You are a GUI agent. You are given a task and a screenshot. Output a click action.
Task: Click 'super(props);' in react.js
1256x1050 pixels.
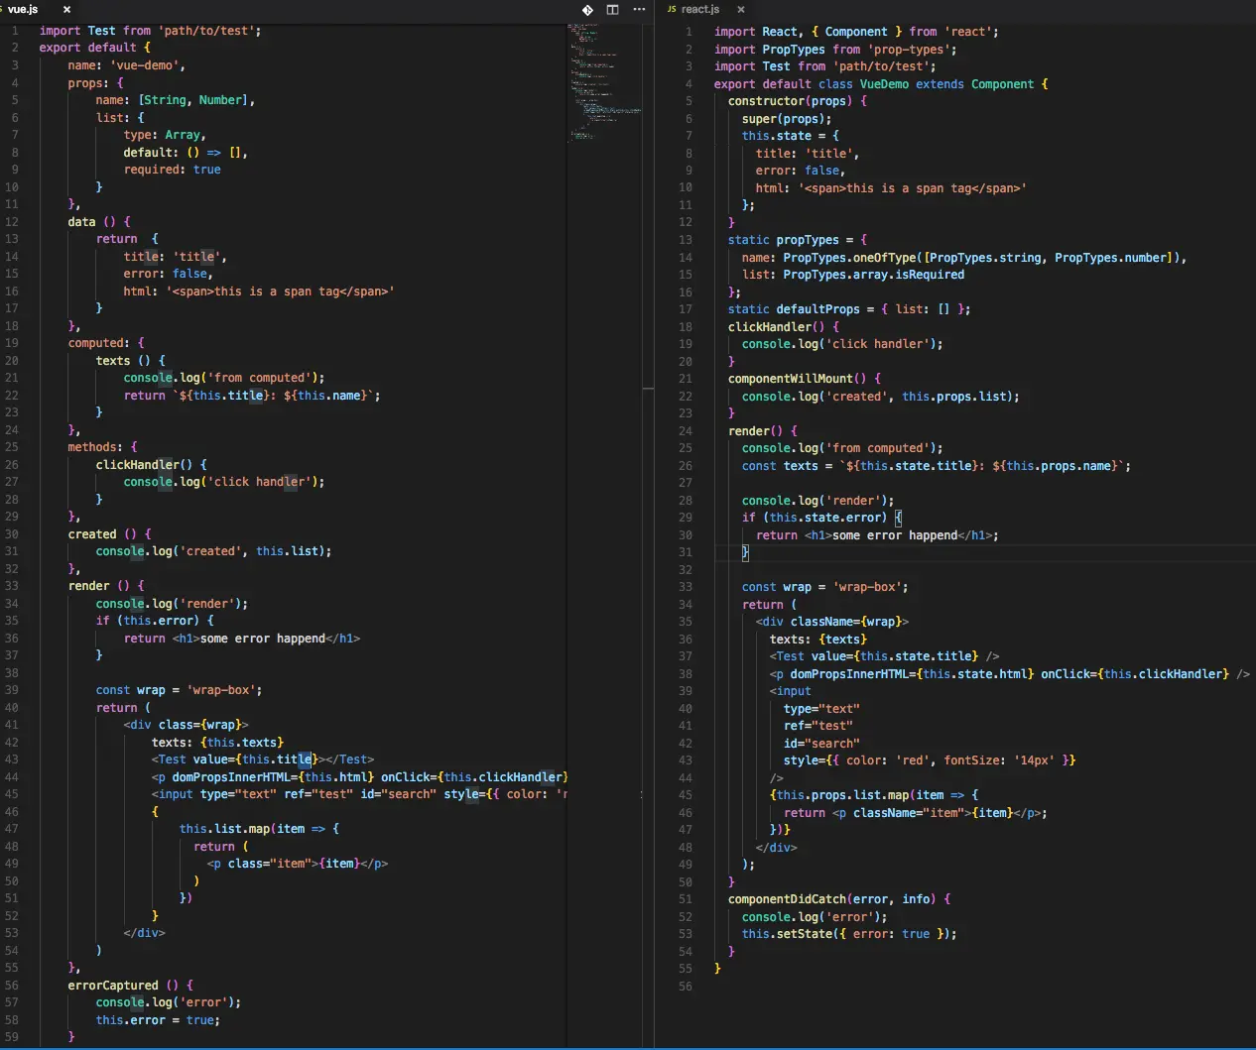point(787,119)
